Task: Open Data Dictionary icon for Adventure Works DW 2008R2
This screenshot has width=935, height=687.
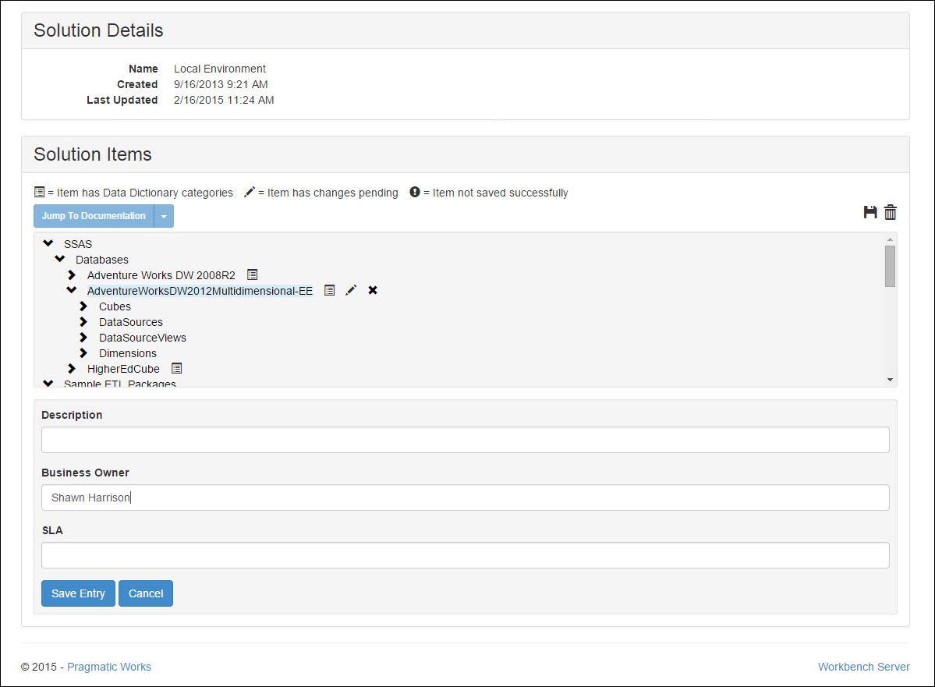Action: (x=252, y=274)
